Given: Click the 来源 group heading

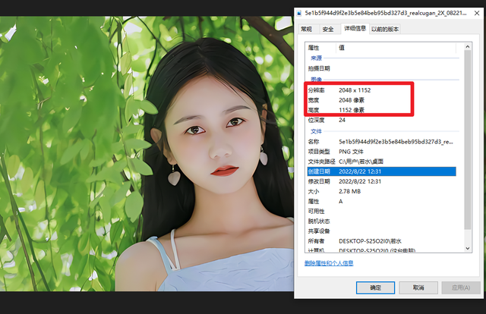Looking at the screenshot, I should coord(316,58).
